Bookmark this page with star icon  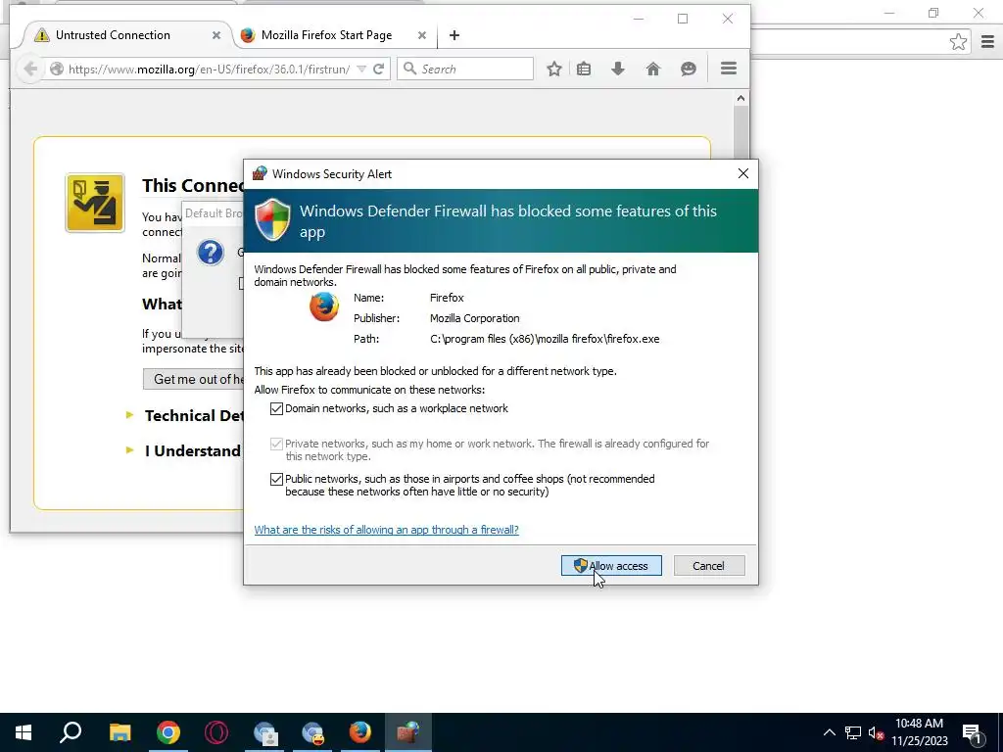[554, 70]
